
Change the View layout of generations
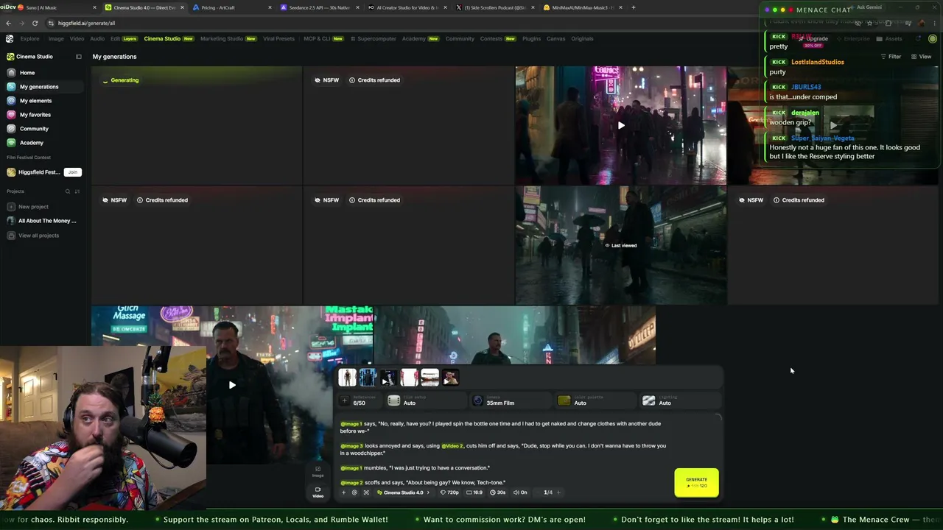(921, 57)
